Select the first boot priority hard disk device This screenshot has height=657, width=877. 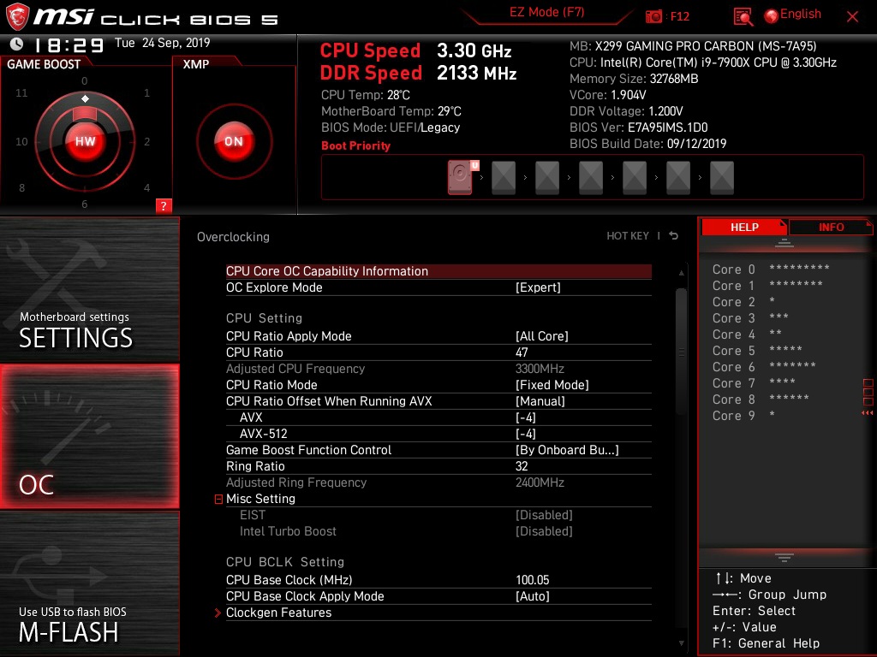tap(460, 177)
